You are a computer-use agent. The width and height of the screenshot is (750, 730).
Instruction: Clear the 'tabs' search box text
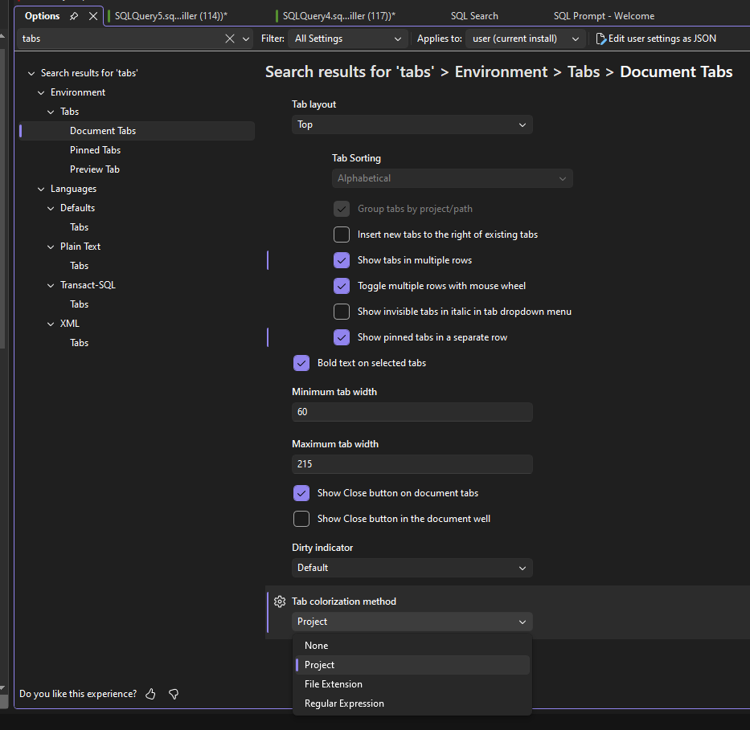[230, 39]
